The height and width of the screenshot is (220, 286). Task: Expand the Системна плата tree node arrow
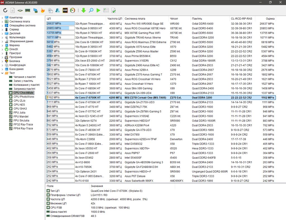coord(2,22)
